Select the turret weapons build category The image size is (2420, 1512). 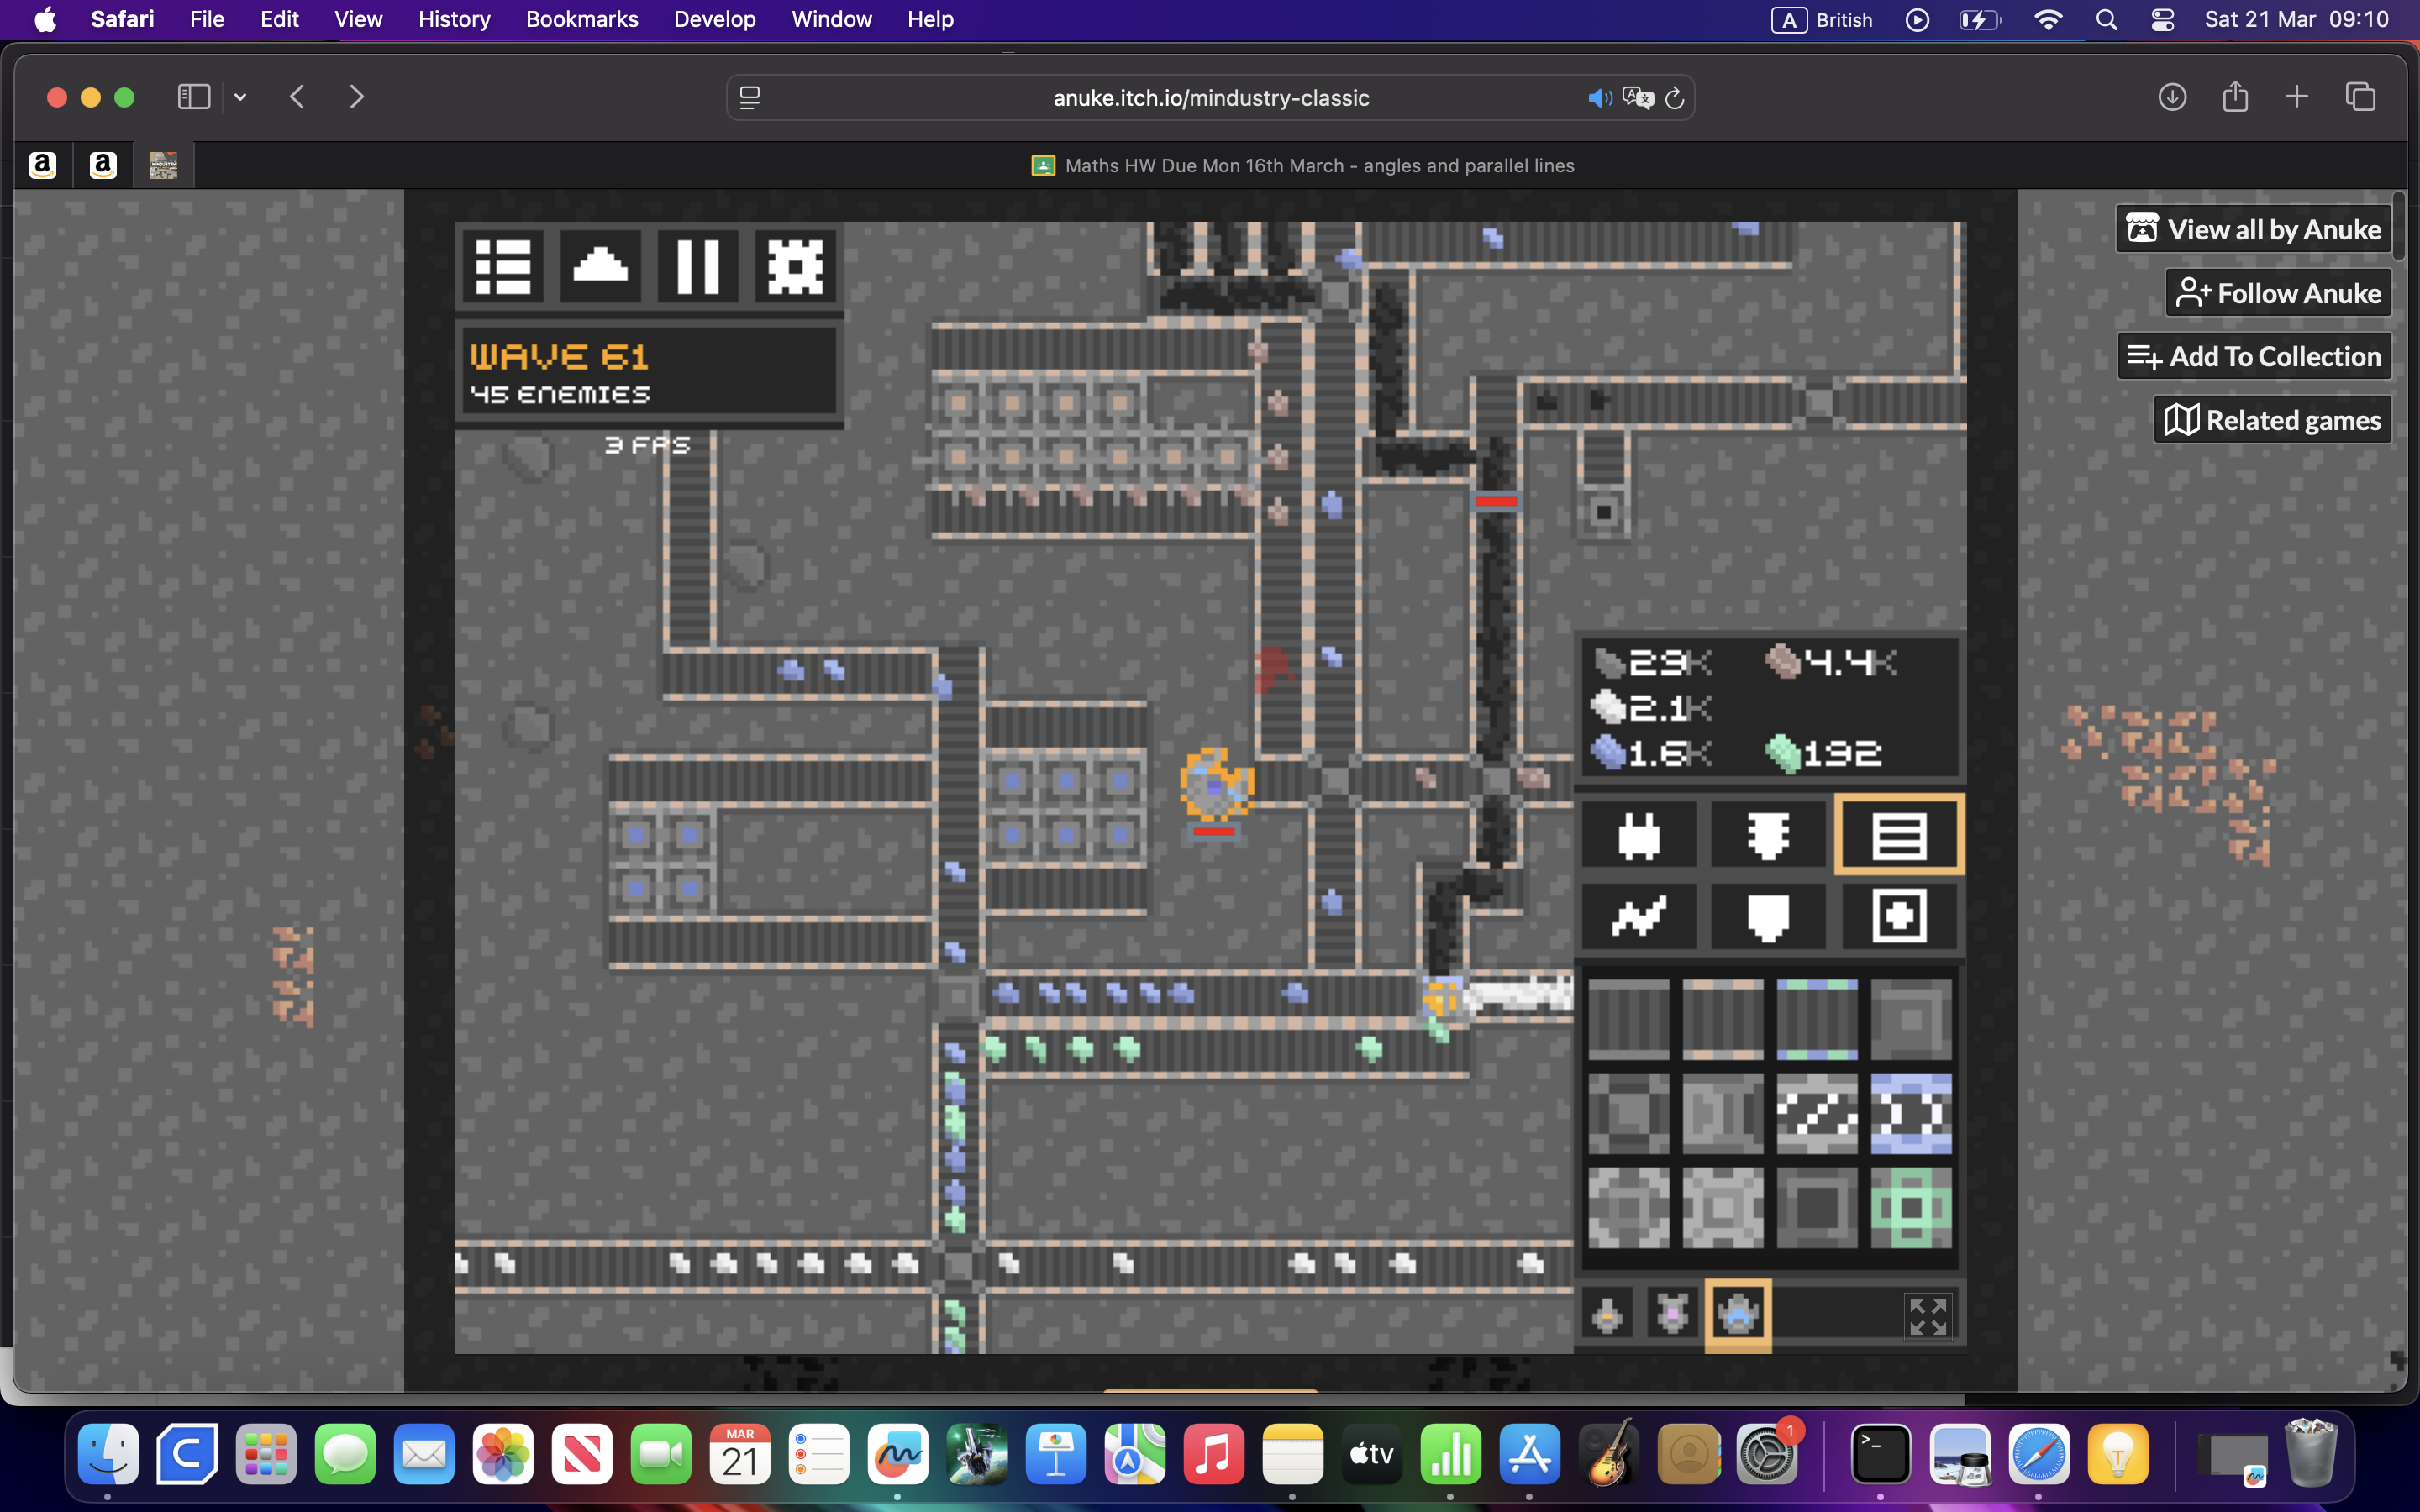coord(1639,836)
